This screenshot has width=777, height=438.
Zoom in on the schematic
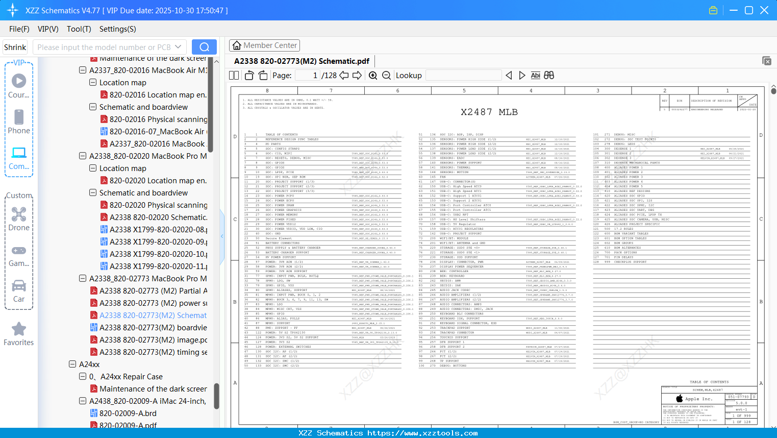pos(373,75)
